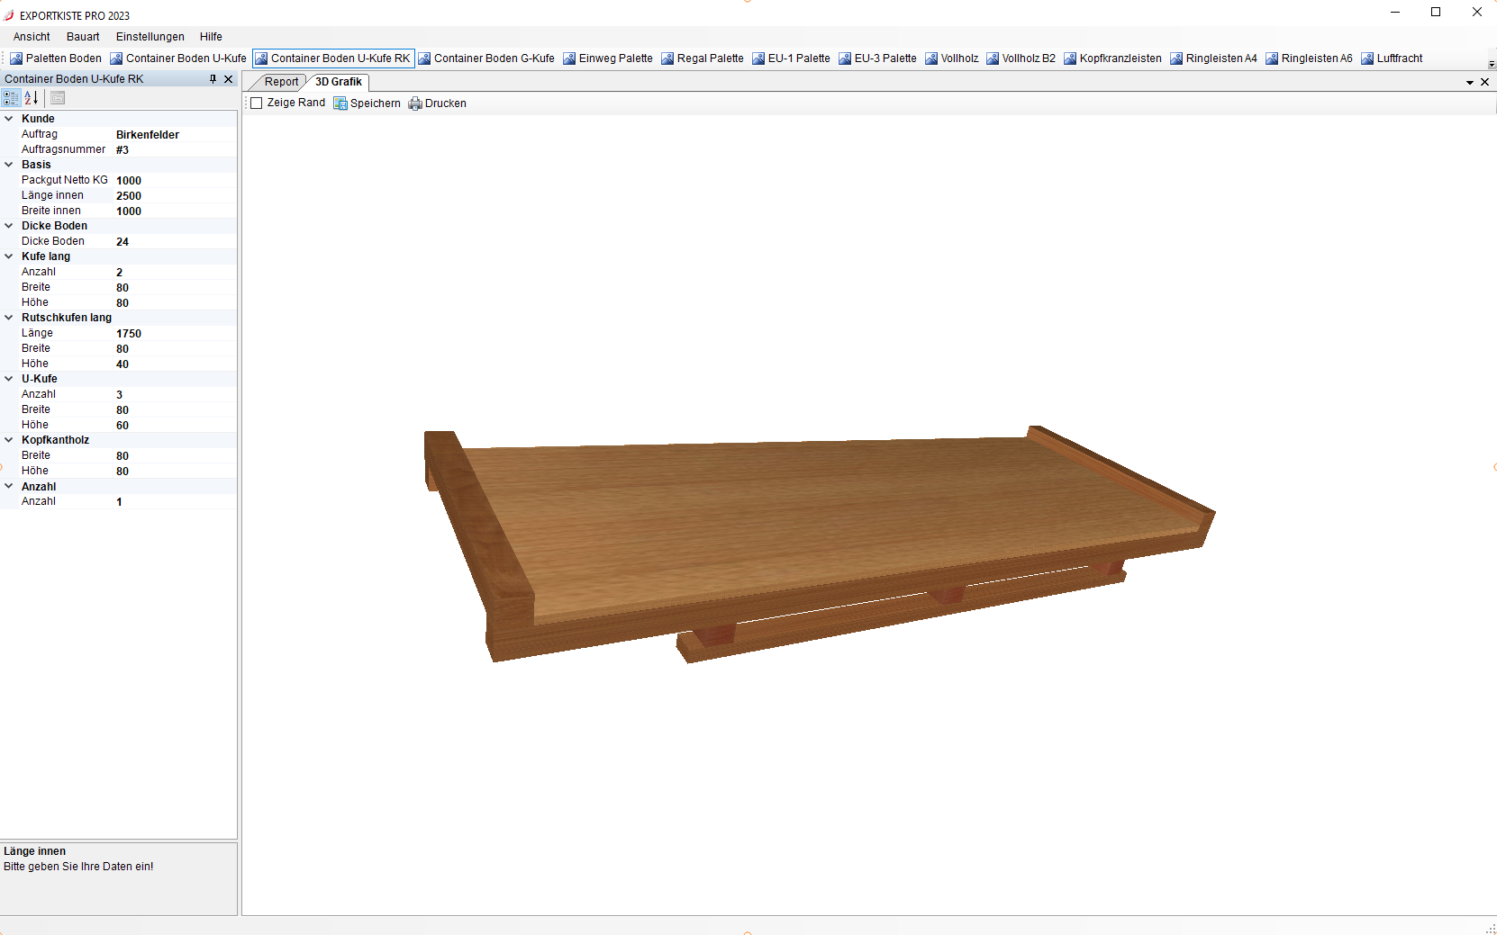The image size is (1497, 935).
Task: Select Container Boden U-Kufe RK in toolbar
Action: [332, 58]
